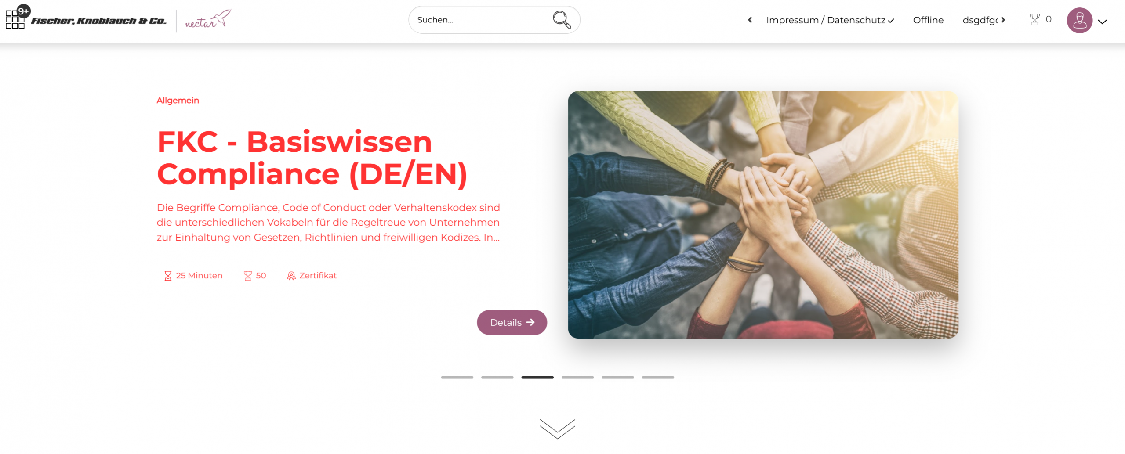The height and width of the screenshot is (454, 1125).
Task: Open the Allgemein category link
Action: (178, 101)
